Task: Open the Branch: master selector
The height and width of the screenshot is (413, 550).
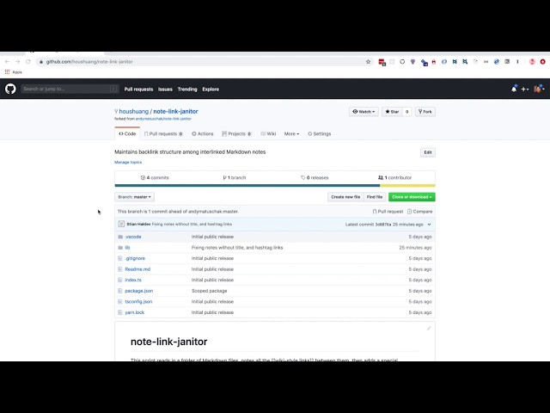Action: tap(134, 197)
